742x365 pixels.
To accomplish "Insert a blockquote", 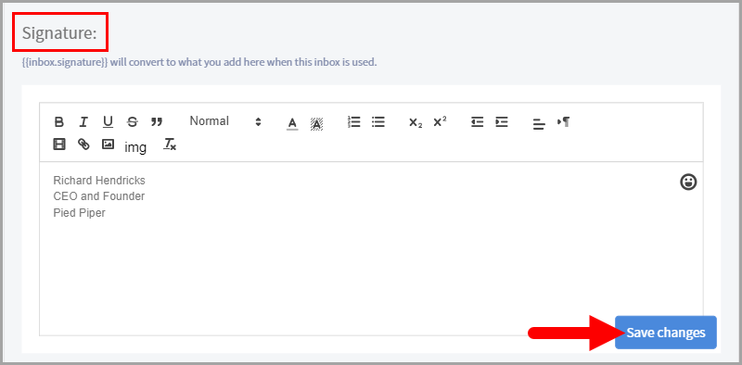I will click(x=157, y=122).
